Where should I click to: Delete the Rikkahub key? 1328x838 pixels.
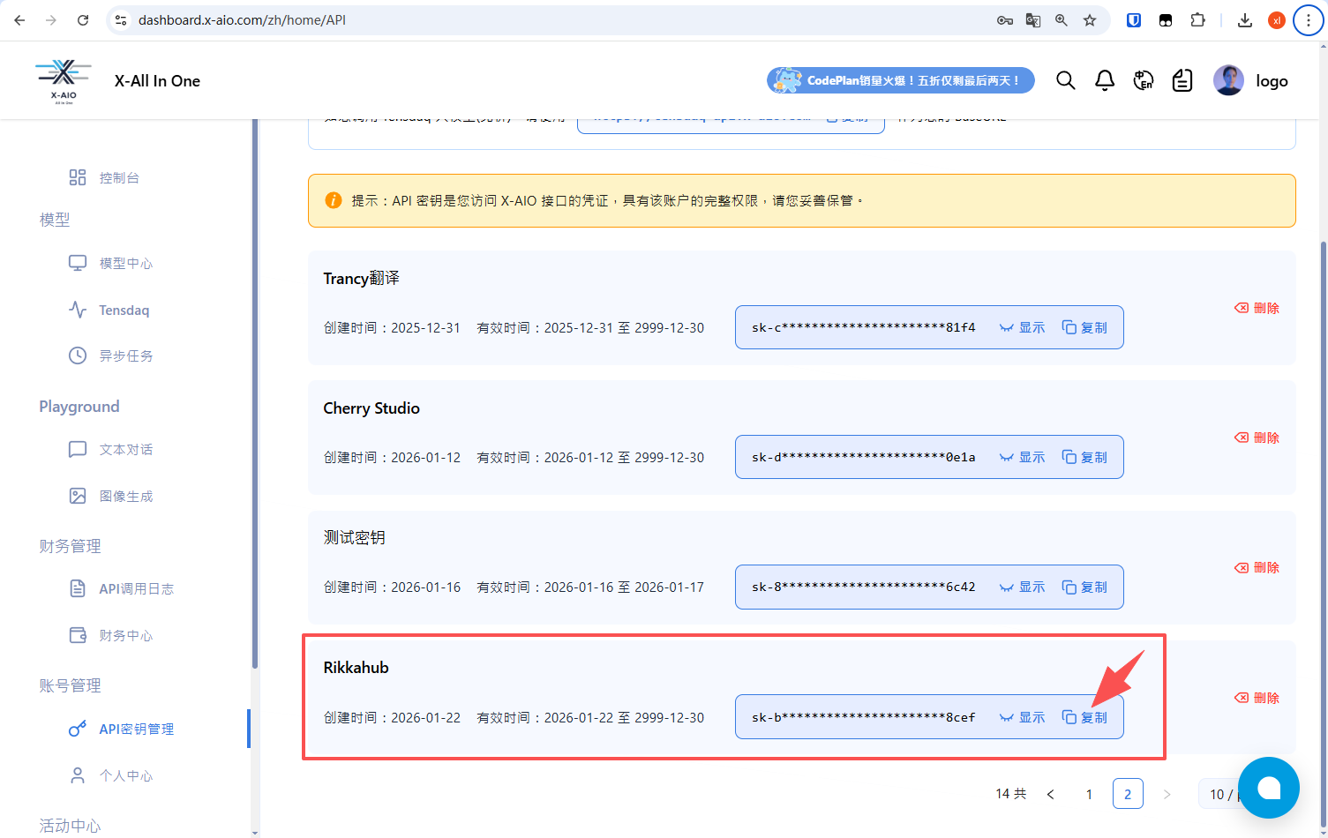pyautogui.click(x=1257, y=698)
